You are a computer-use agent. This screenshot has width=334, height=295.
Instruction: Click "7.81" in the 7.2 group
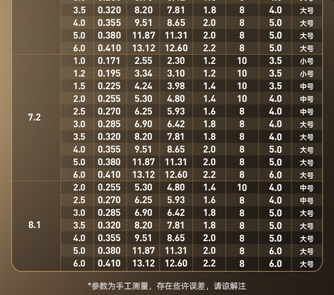pos(176,137)
